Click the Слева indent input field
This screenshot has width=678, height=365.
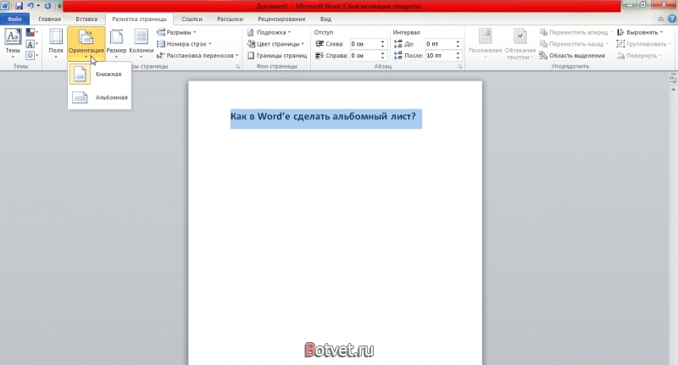tap(364, 44)
